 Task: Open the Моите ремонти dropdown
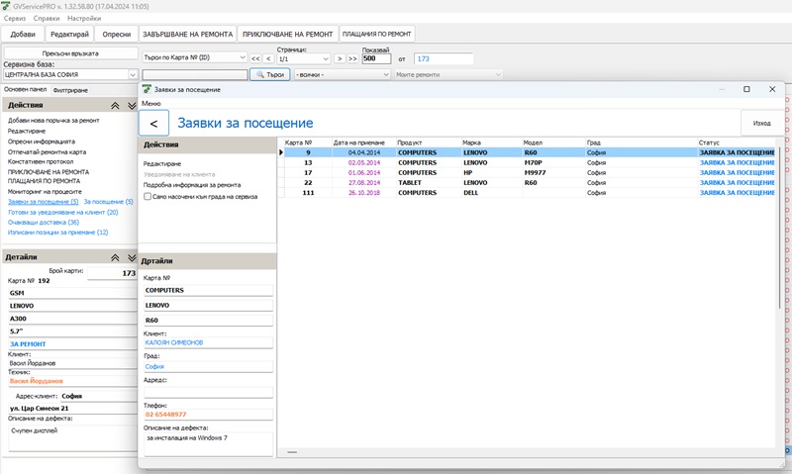(498, 74)
